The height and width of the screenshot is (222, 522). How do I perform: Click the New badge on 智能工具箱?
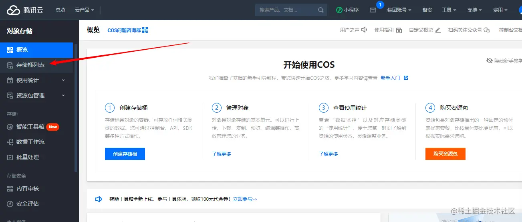tap(53, 127)
